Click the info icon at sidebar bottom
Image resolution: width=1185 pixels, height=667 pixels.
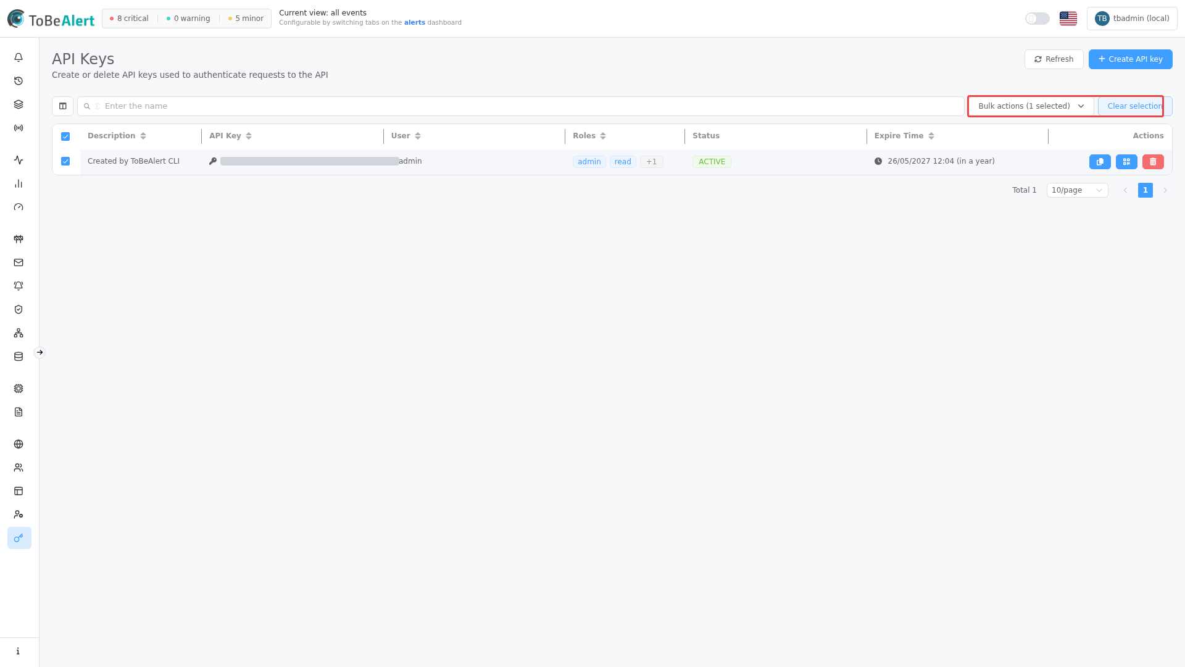19,651
